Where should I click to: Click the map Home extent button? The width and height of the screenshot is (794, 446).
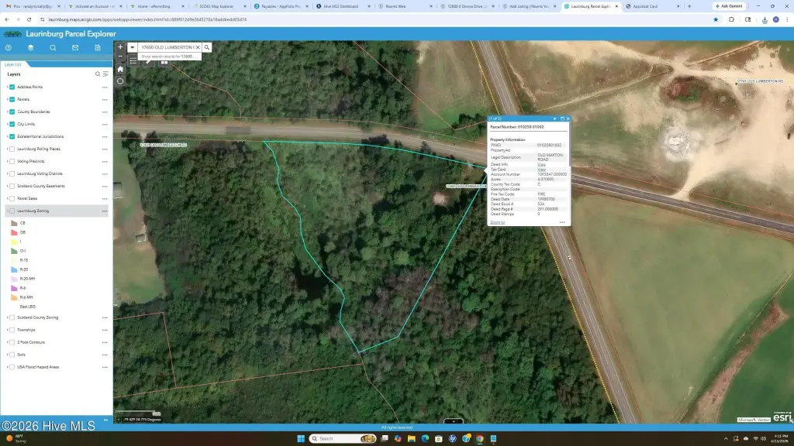pyautogui.click(x=120, y=69)
